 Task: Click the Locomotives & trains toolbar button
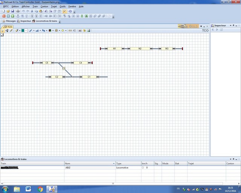coord(44,21)
